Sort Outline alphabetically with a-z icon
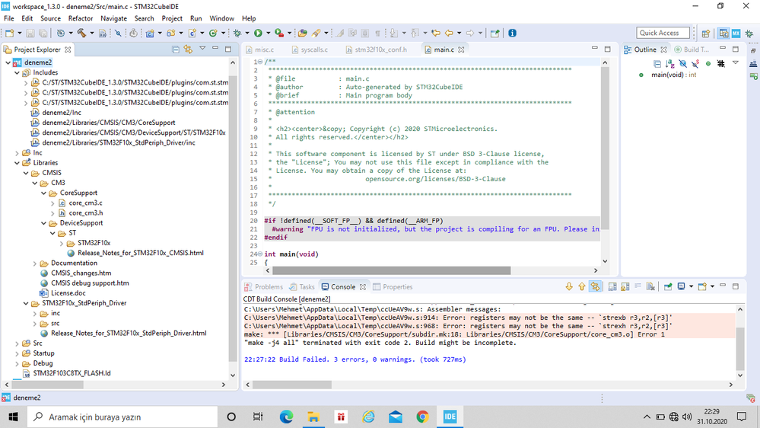The width and height of the screenshot is (760, 428). tap(669, 63)
